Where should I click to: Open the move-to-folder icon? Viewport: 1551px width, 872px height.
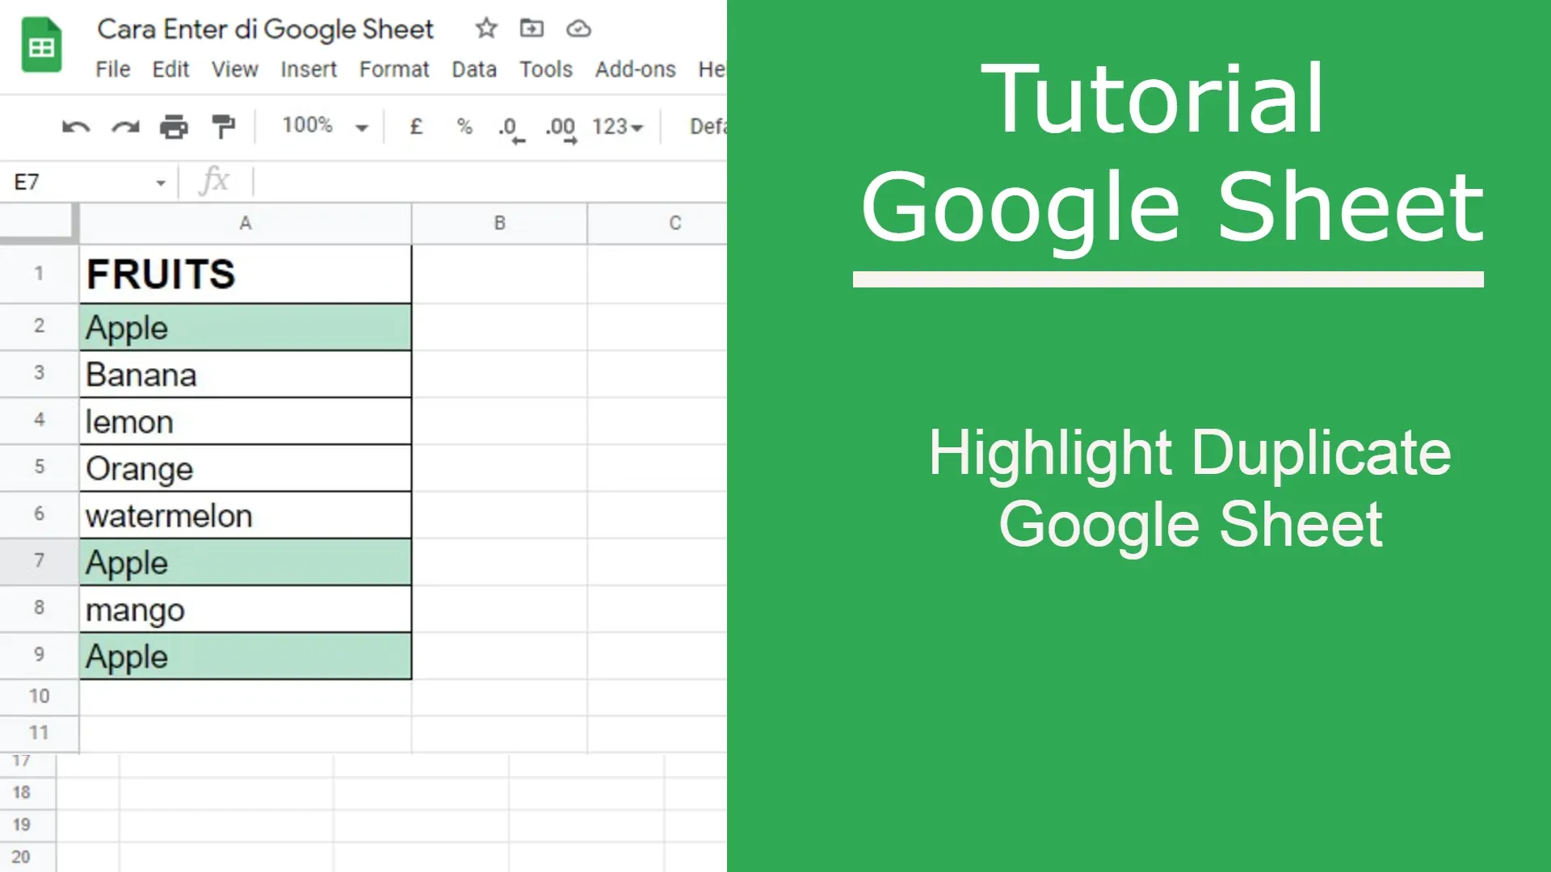[532, 28]
